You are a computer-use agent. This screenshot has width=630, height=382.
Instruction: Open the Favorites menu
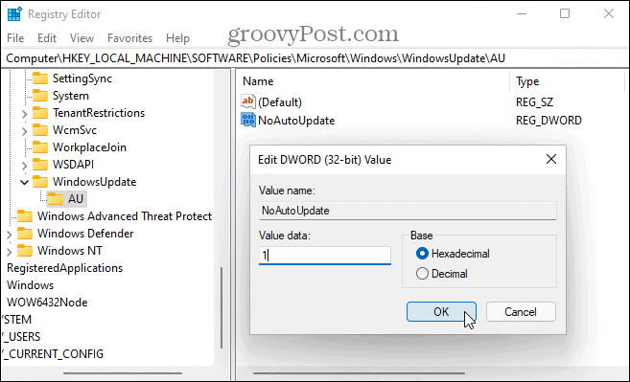[x=129, y=38]
